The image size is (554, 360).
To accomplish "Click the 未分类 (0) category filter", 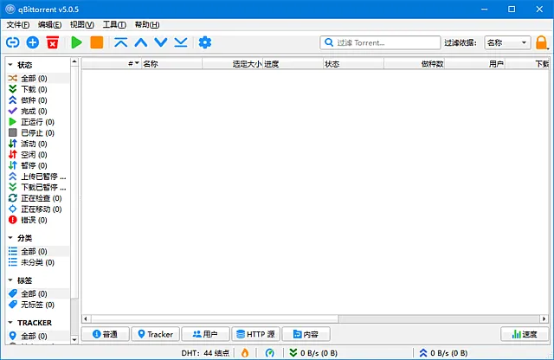I will (x=37, y=262).
